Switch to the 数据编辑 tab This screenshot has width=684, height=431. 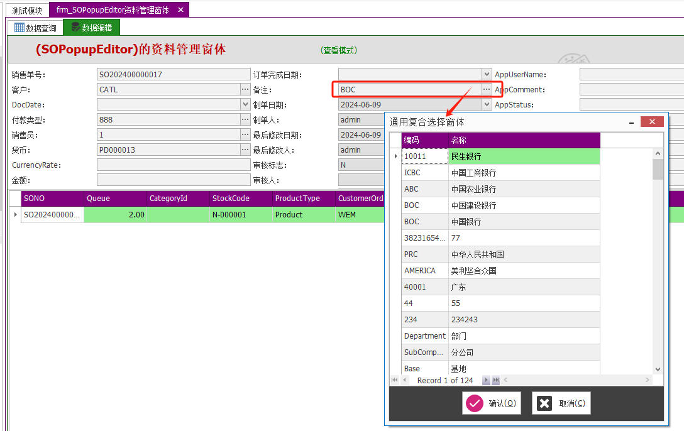(92, 28)
